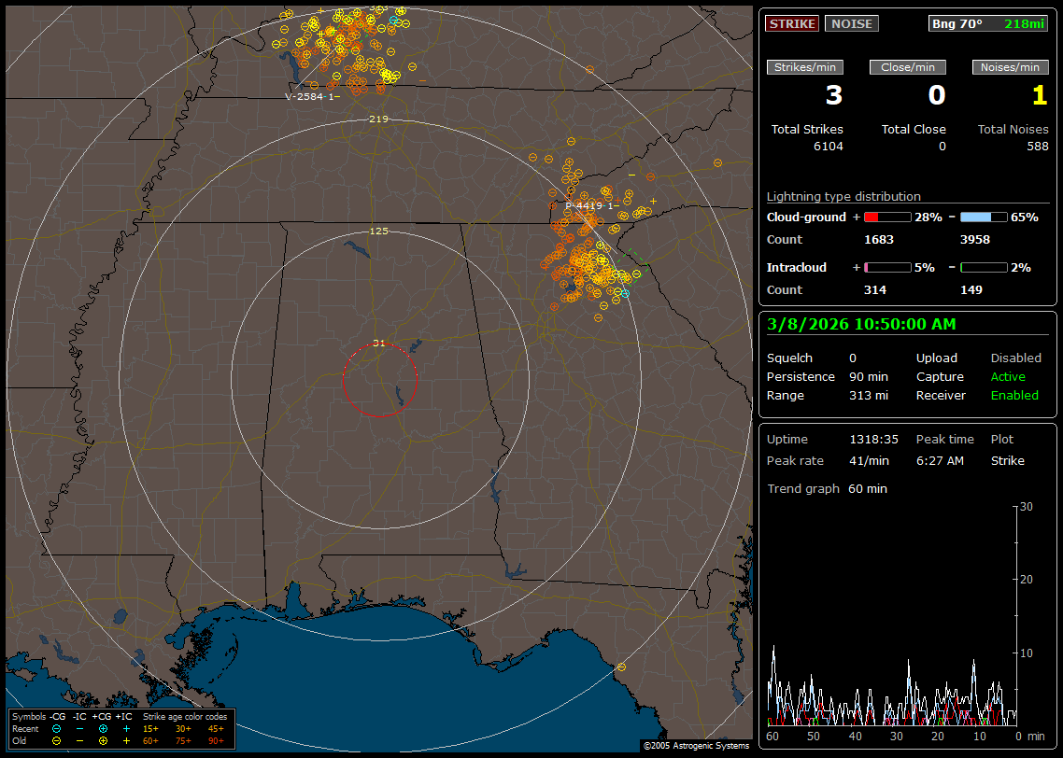The height and width of the screenshot is (758, 1063).
Task: Click the lone strike marker off the Florida coast
Action: [621, 667]
